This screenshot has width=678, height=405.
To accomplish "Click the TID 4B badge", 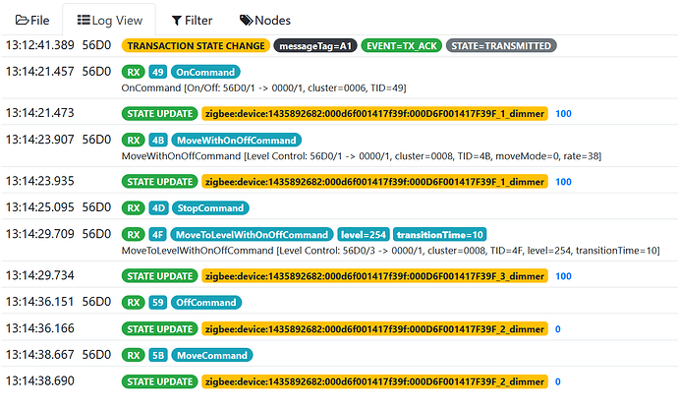I will [158, 141].
